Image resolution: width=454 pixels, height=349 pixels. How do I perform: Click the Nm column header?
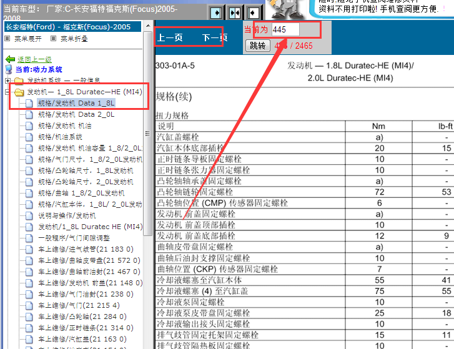point(378,126)
